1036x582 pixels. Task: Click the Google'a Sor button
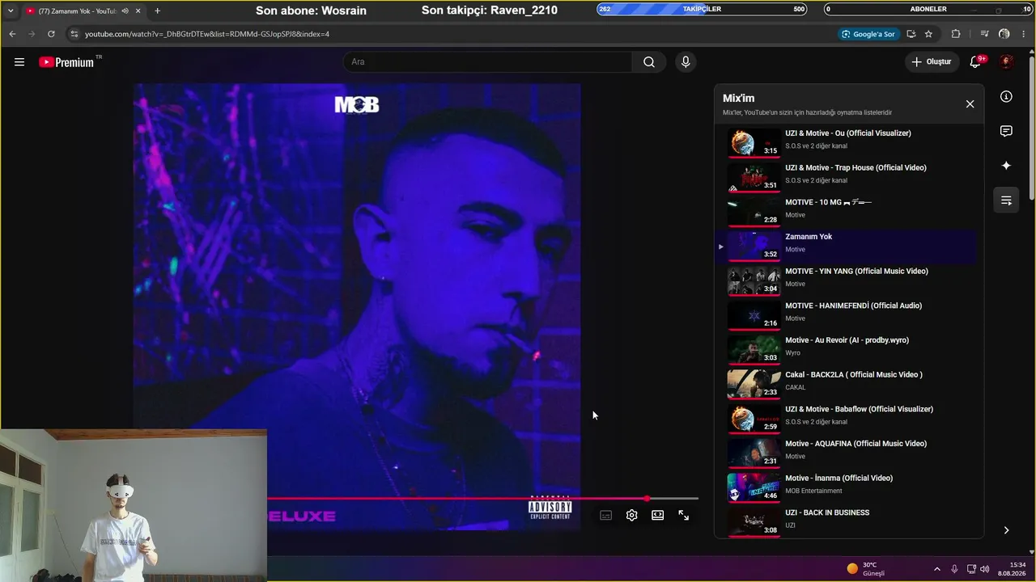click(868, 34)
